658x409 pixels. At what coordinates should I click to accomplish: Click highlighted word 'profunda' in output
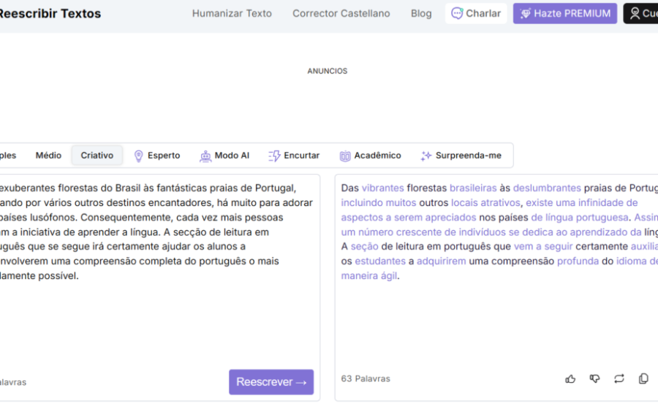578,261
